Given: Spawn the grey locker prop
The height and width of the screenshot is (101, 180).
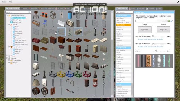Looking at the screenshot, I should pos(44,82).
